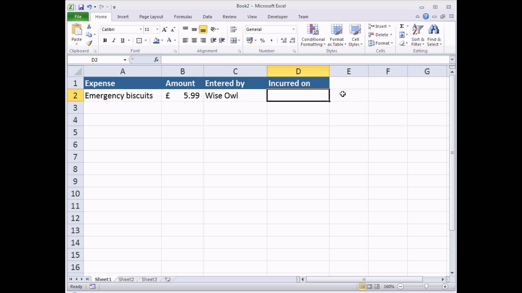Viewport: 522px width, 293px height.
Task: Open the General number format dropdown
Action: click(293, 29)
